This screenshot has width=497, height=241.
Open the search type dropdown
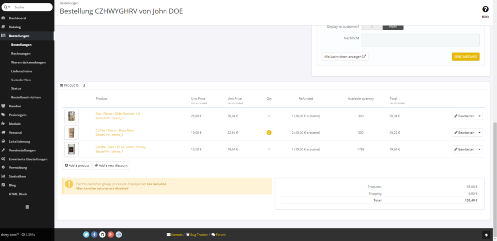click(7, 7)
